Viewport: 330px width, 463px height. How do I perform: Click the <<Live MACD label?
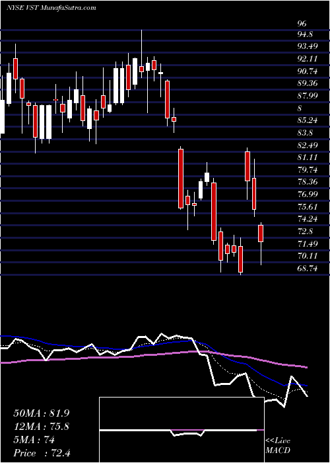click(x=278, y=446)
